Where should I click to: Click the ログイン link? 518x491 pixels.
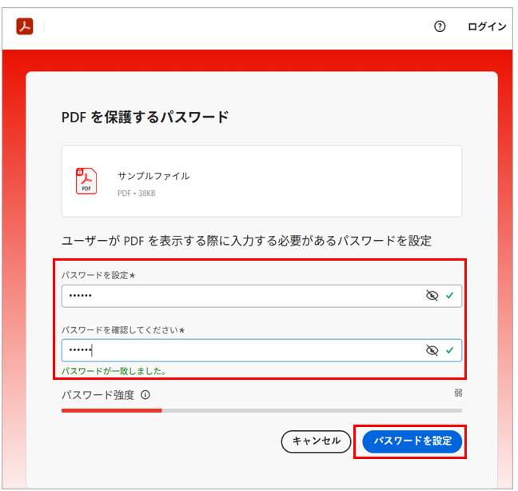click(486, 26)
